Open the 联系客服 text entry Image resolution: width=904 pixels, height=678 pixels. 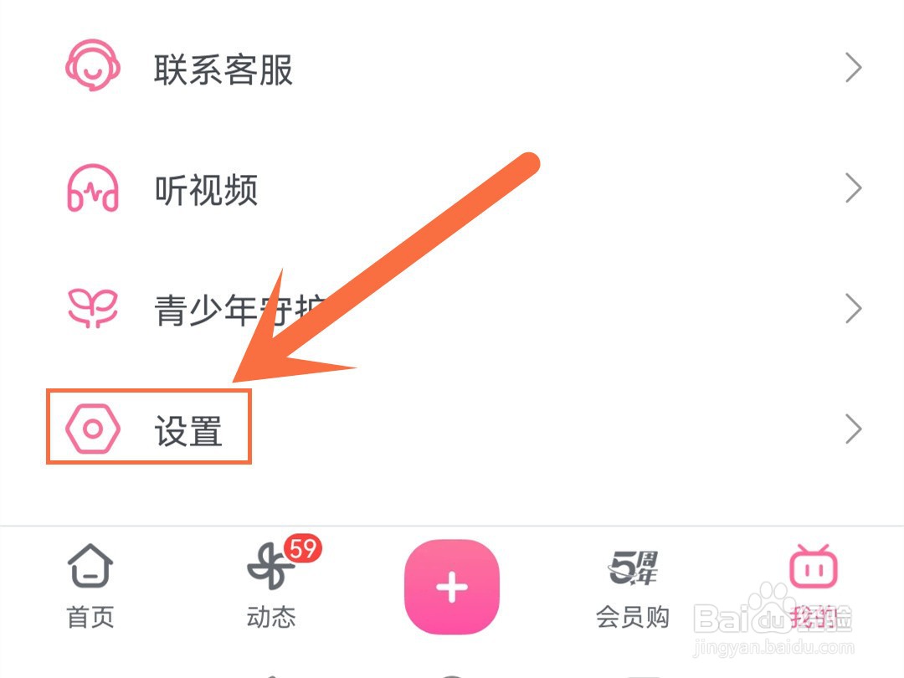click(x=223, y=69)
